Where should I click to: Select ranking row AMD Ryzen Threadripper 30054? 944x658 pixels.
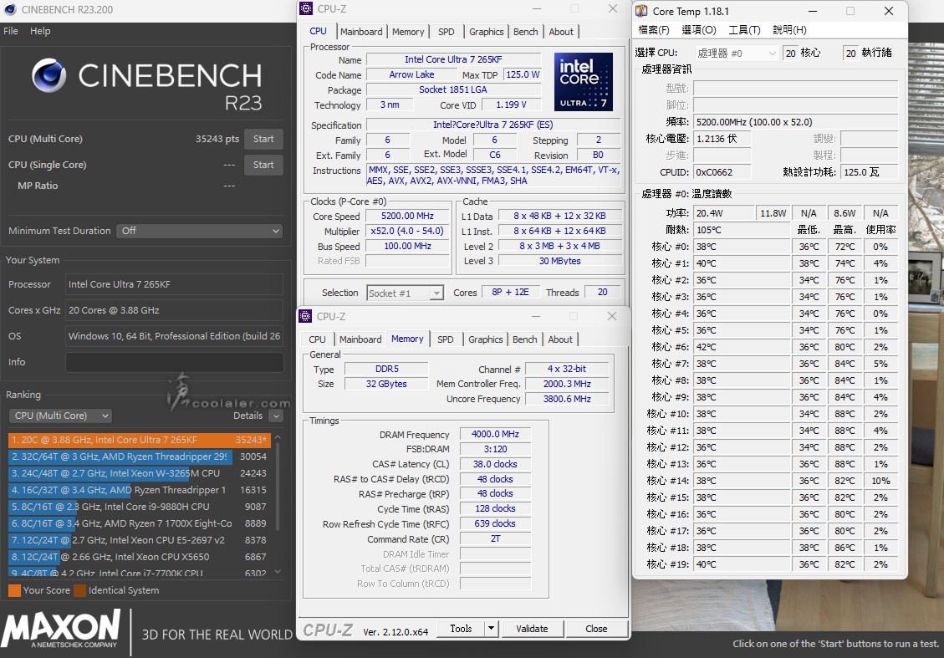(x=140, y=457)
